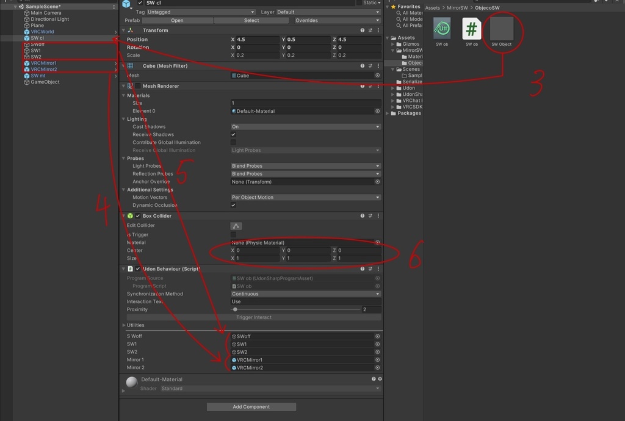Click Interaction Text field showing Use
Viewport: 625px width, 421px height.
tap(306, 301)
